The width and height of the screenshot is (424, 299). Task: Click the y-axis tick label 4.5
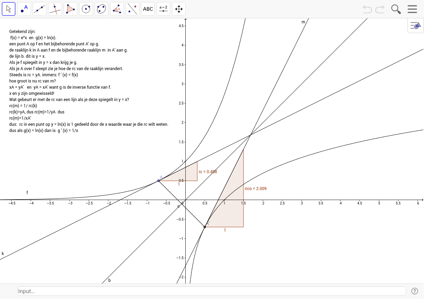pyautogui.click(x=182, y=26)
